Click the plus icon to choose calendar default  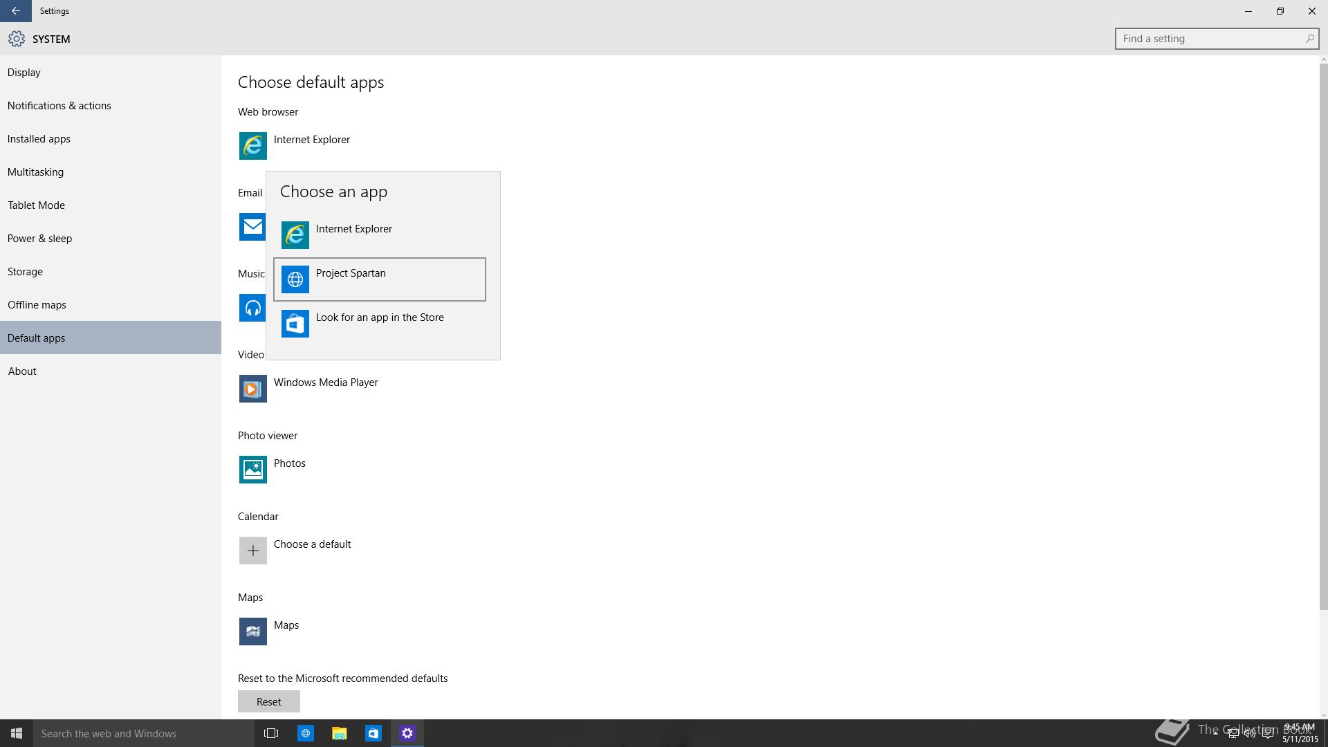253,551
